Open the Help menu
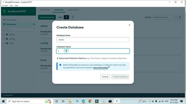 [16, 5]
